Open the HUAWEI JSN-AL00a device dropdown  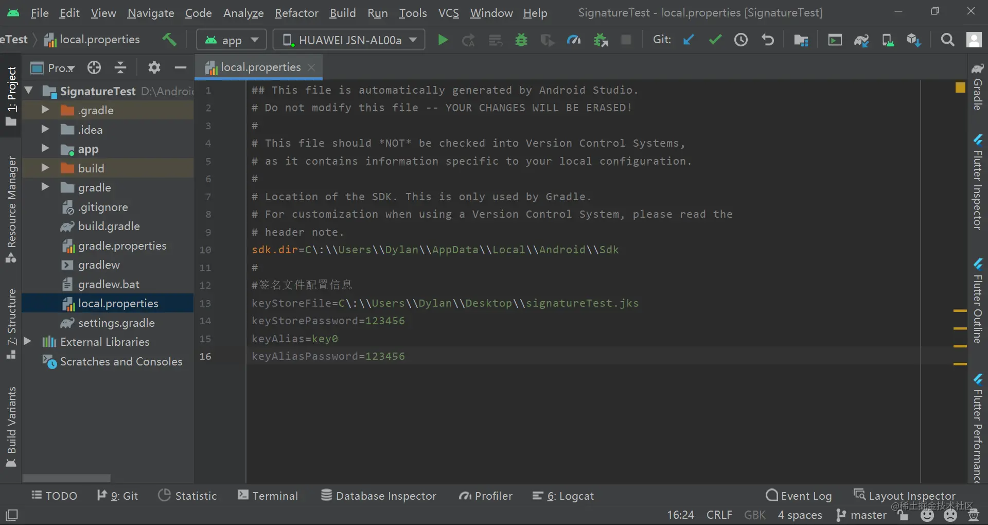point(349,40)
